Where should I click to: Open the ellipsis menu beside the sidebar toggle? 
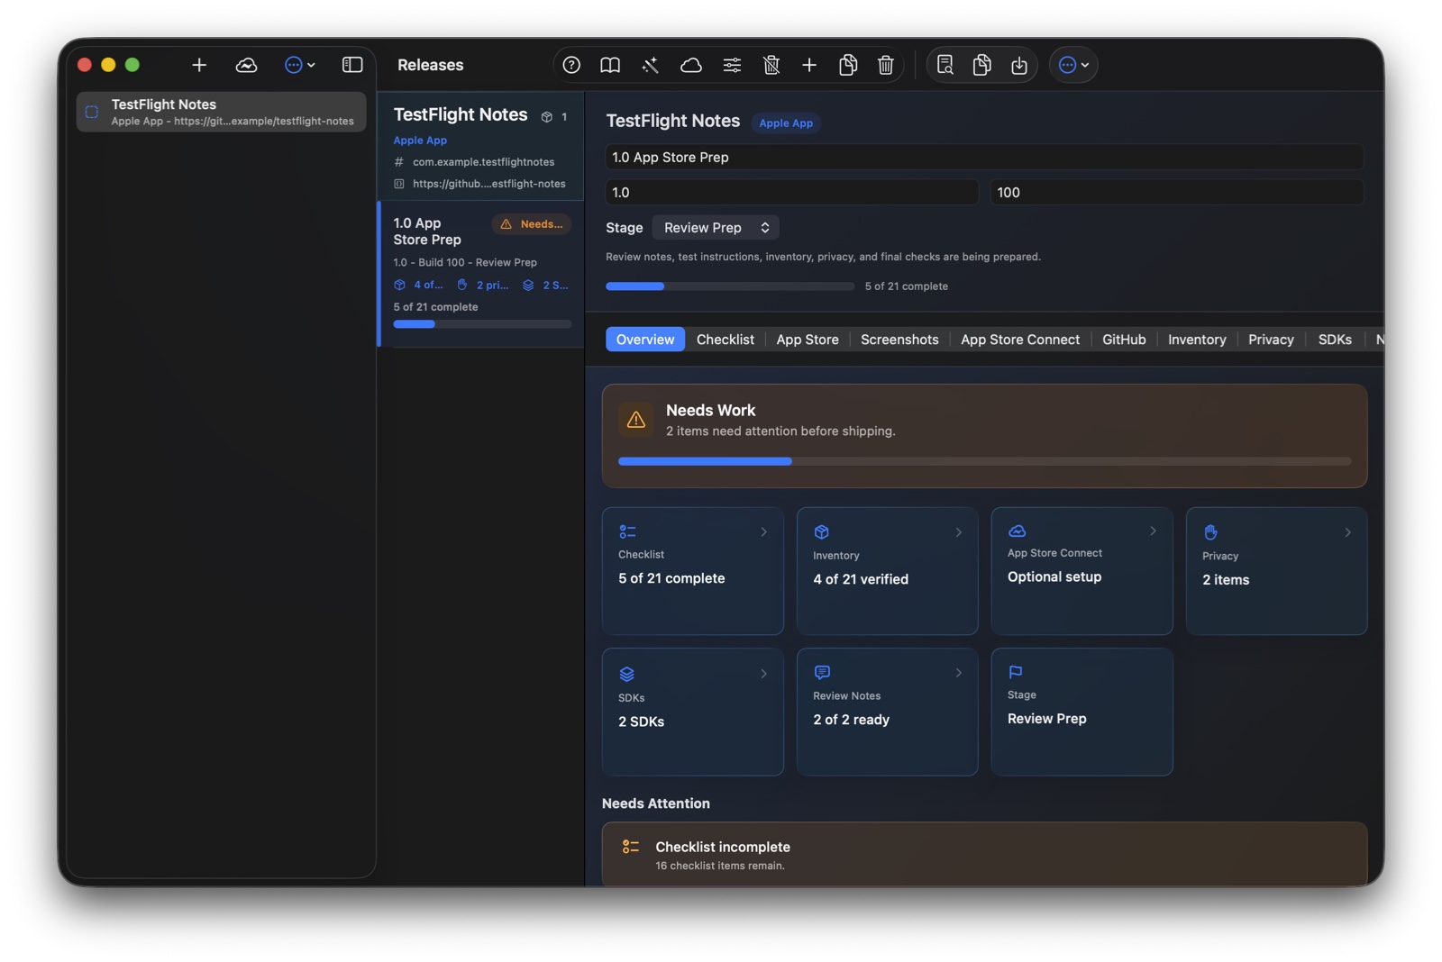pyautogui.click(x=299, y=65)
